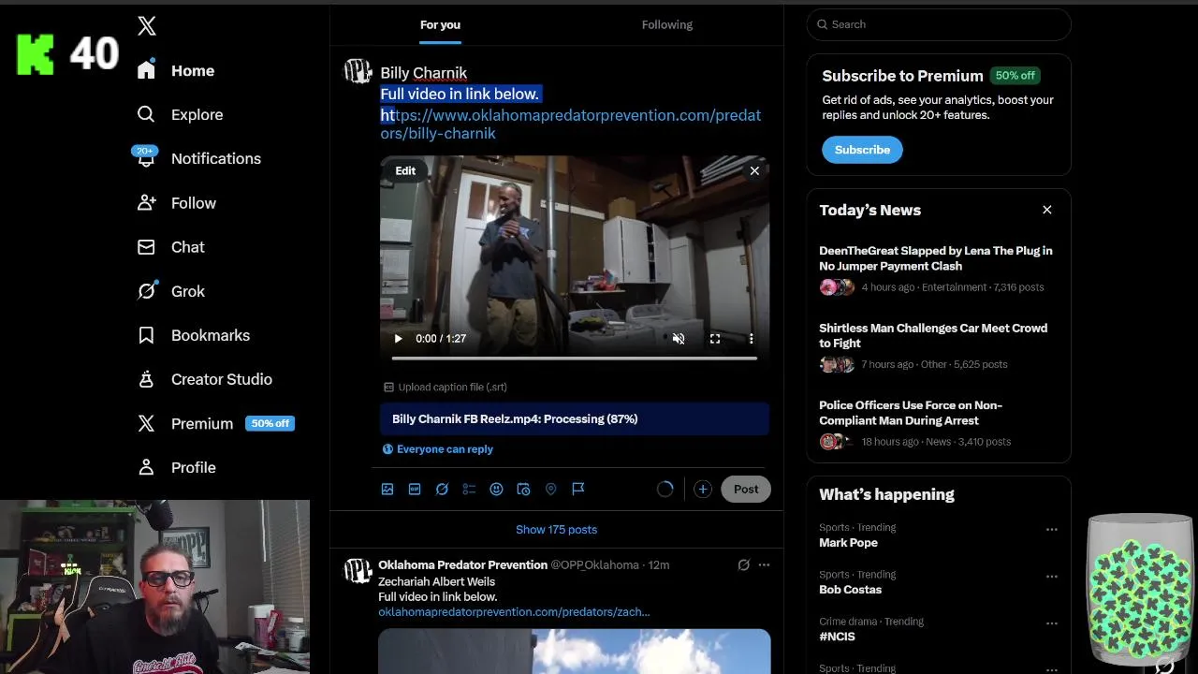Open more options for Bob Costas trend
The height and width of the screenshot is (674, 1198).
[x=1051, y=576]
